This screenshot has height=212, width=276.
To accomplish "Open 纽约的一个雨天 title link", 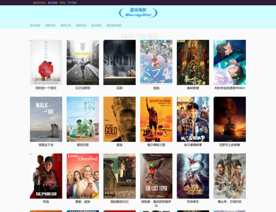I will pyautogui.click(x=46, y=88).
